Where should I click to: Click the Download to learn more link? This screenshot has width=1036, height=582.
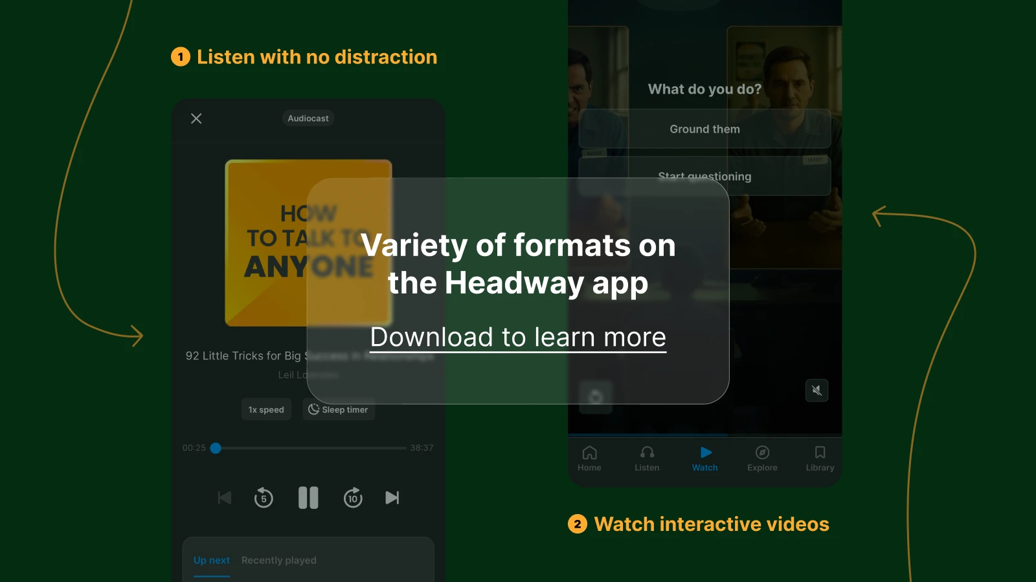coord(518,336)
